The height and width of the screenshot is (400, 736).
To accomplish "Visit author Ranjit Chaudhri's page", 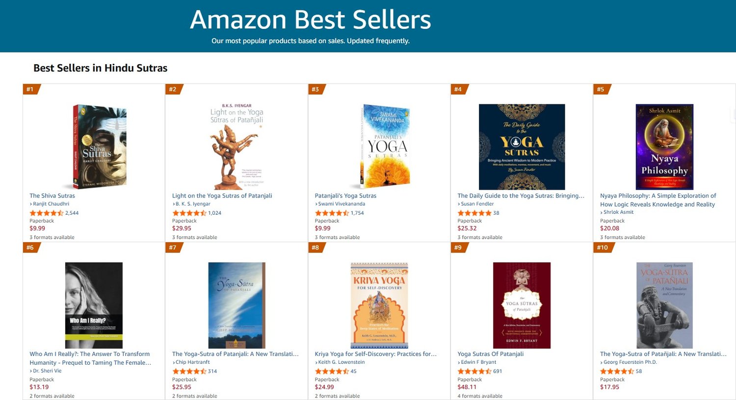I will coord(51,204).
